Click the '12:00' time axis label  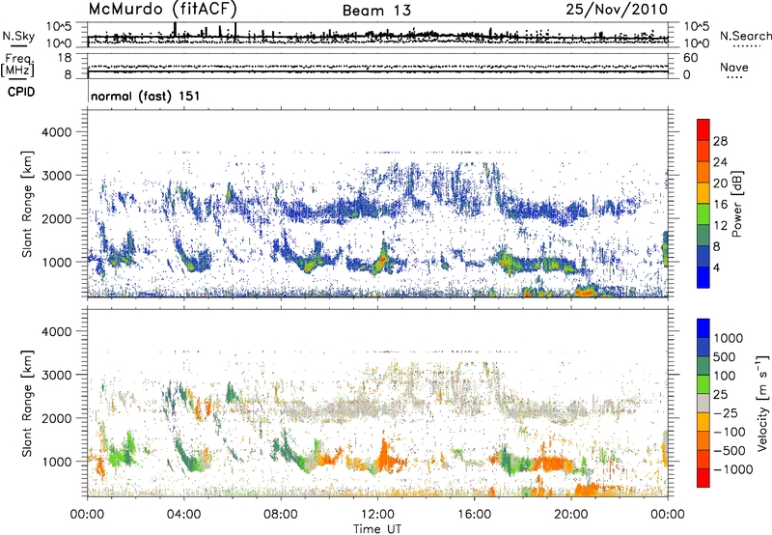(x=377, y=515)
